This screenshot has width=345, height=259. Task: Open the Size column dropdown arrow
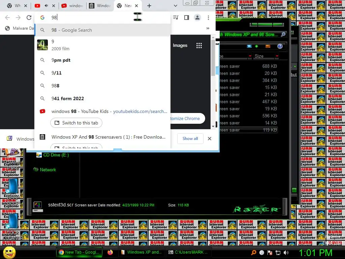pos(277,56)
